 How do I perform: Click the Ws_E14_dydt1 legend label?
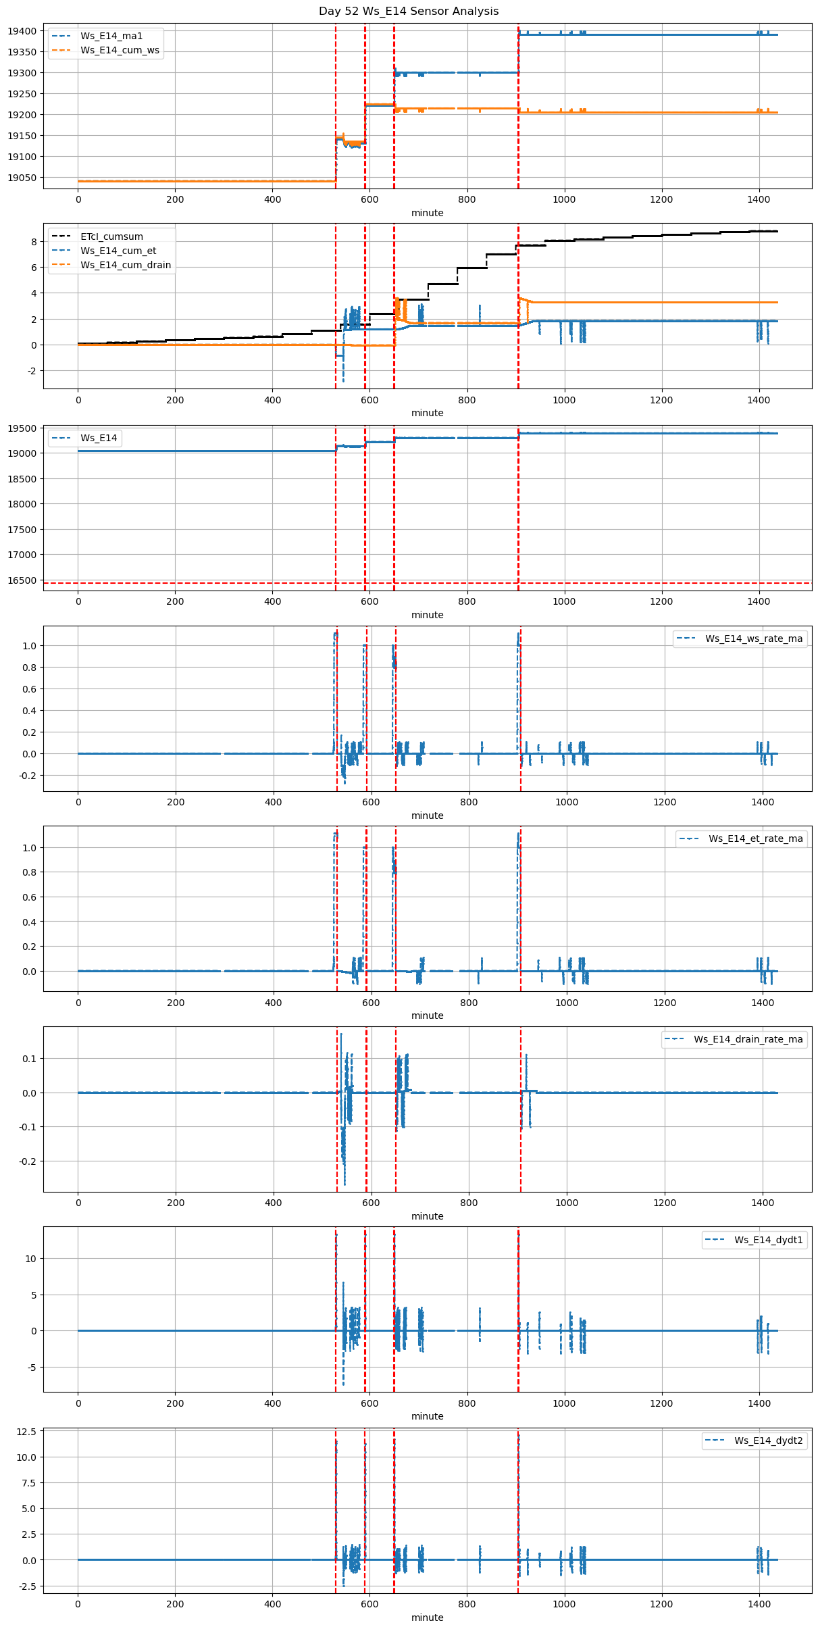tap(768, 1240)
